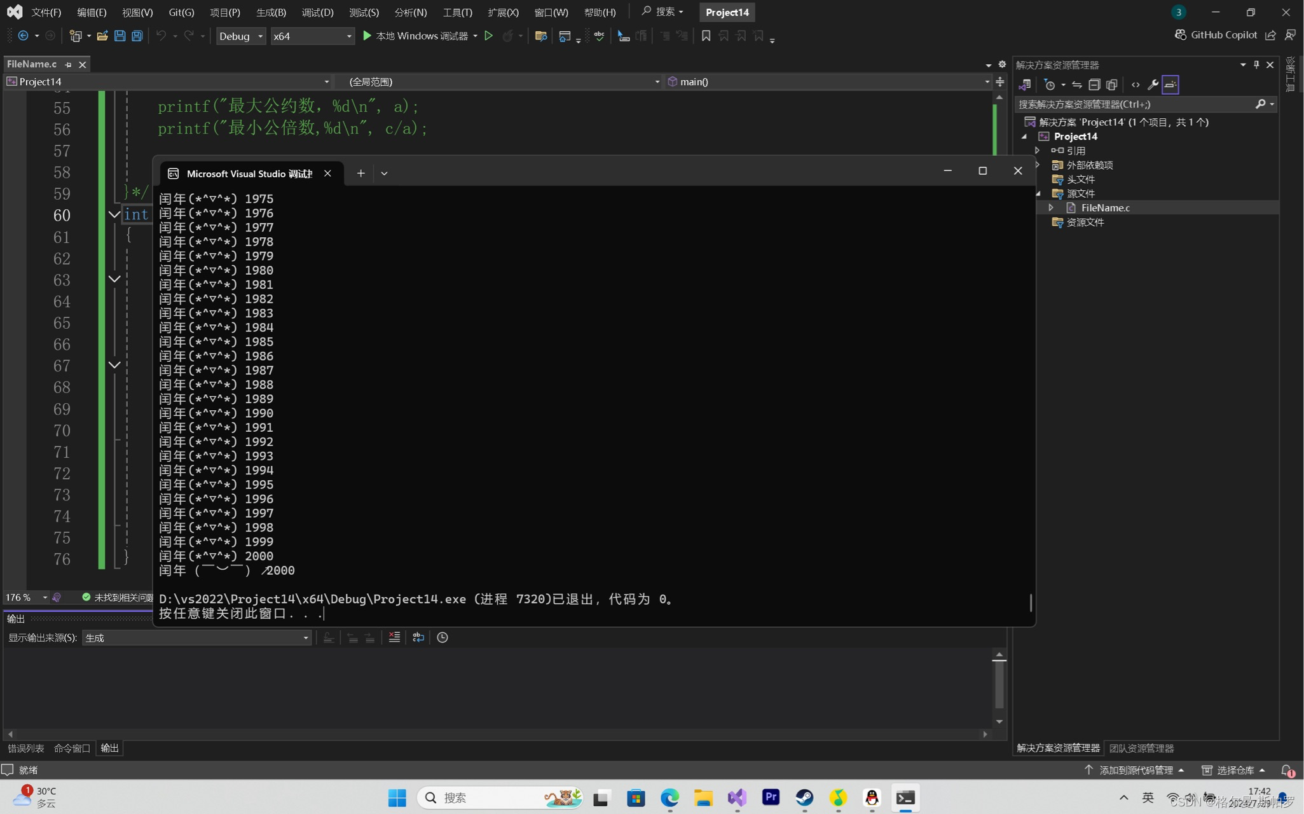Screen dimensions: 1304x814
Task: Click the new project toolbar icon
Action: 75,36
